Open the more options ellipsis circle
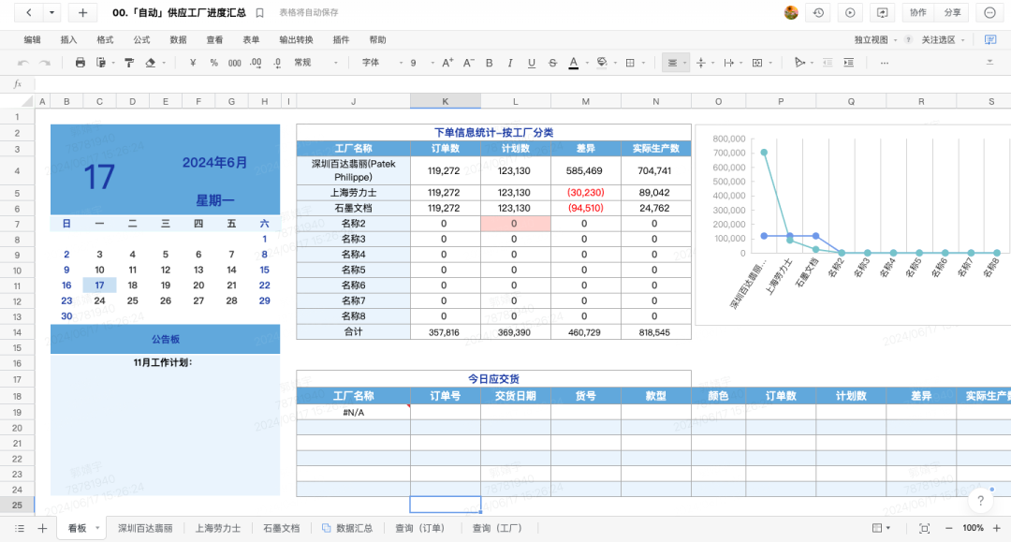1011x542 pixels. pos(989,13)
